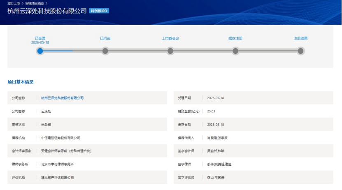This screenshot has width=342, height=190.
Task: Click the 已受理 value in the 审核状态 row
Action: tap(46, 125)
